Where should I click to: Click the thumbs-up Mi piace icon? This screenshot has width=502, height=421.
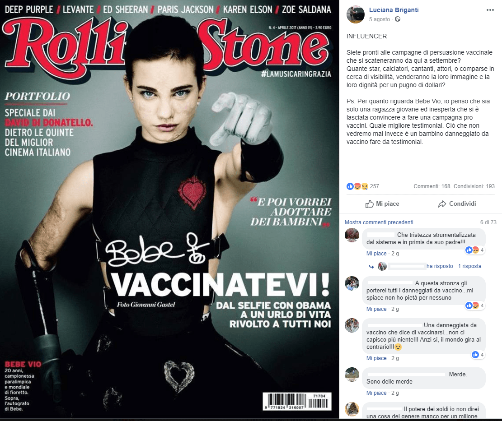point(370,204)
